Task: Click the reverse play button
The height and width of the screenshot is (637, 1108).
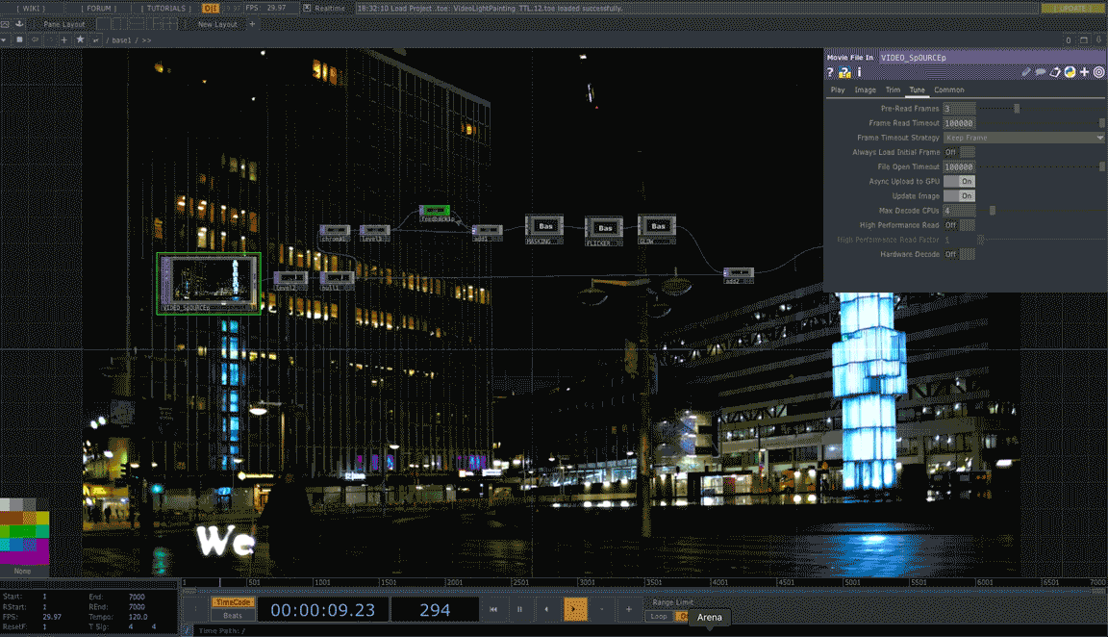Action: point(546,609)
